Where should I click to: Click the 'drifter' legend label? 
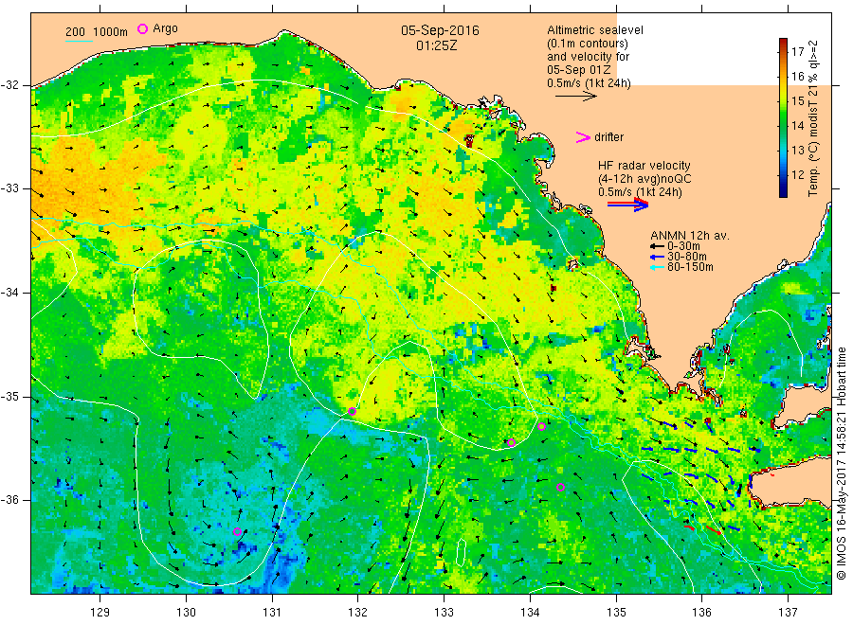[608, 137]
